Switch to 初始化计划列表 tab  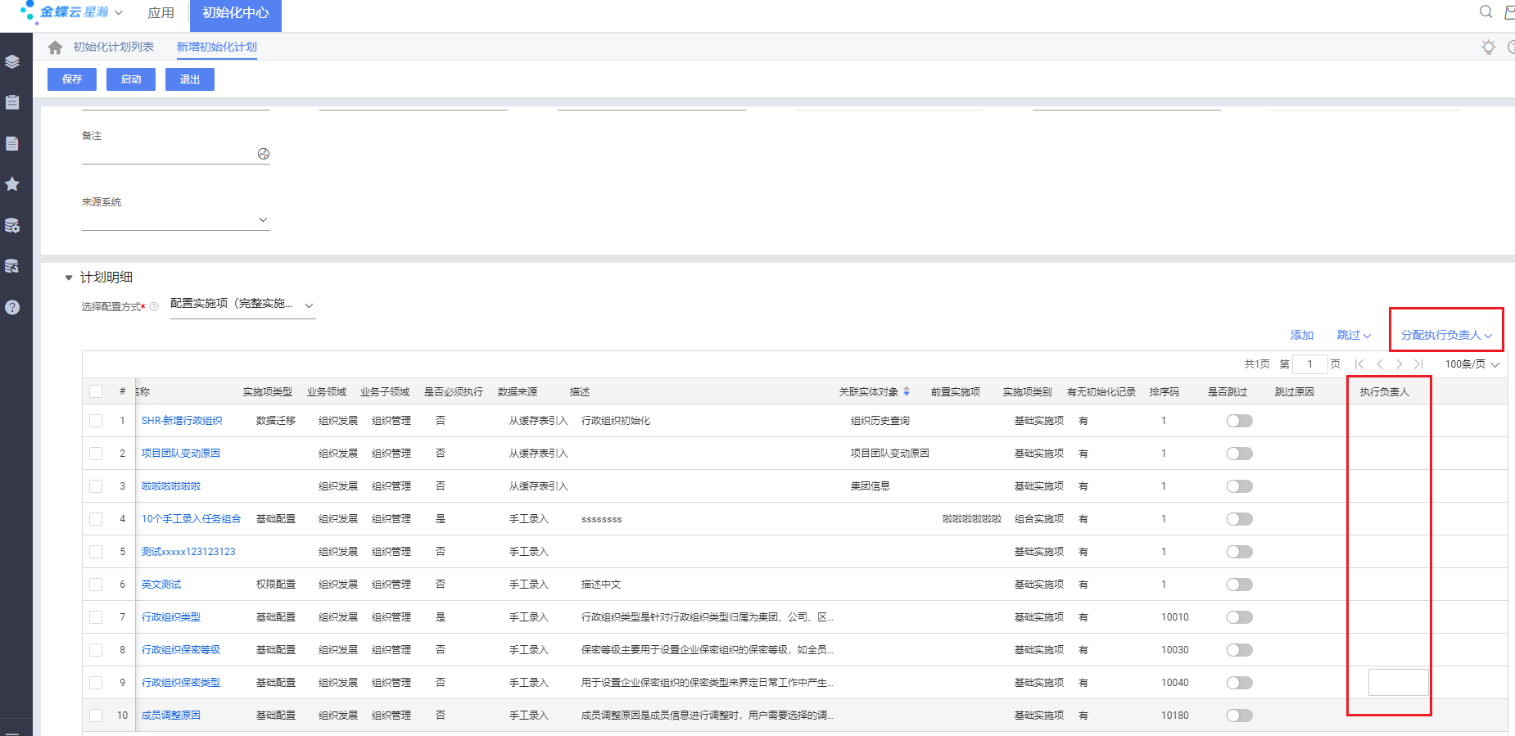pos(114,47)
